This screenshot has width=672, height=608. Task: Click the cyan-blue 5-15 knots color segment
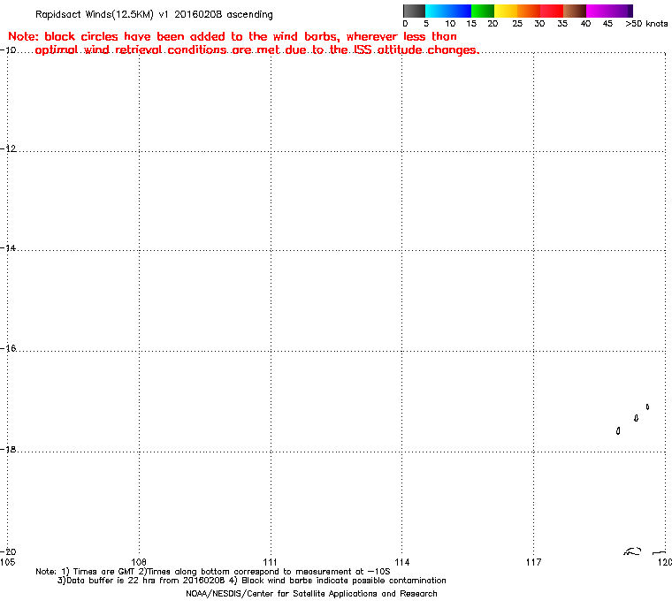tap(448, 11)
